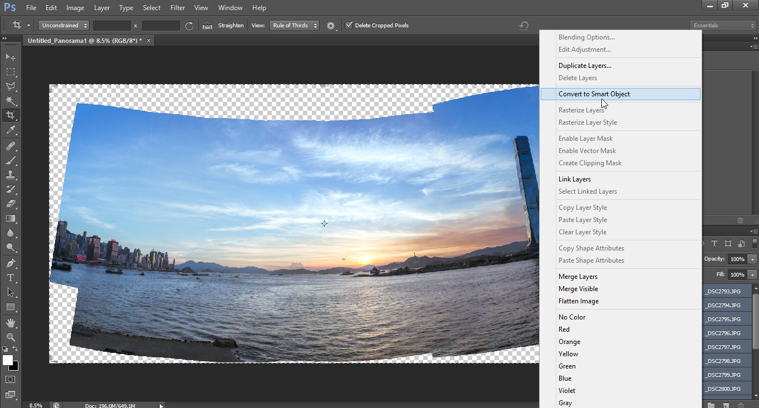
Task: Reset default foreground and background colors
Action: pos(5,349)
